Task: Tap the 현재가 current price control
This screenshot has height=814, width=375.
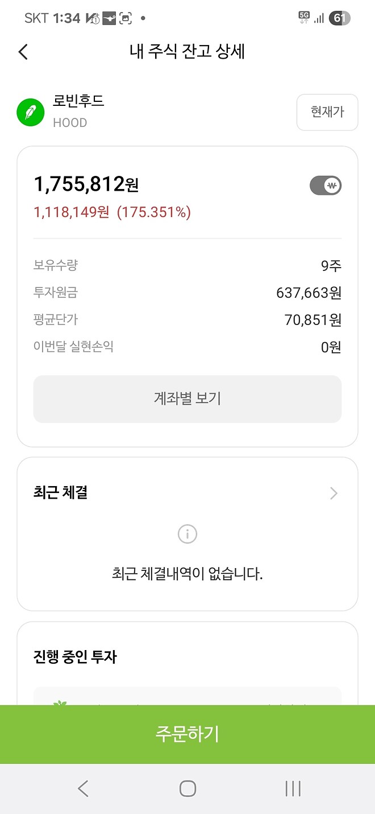Action: click(x=327, y=112)
